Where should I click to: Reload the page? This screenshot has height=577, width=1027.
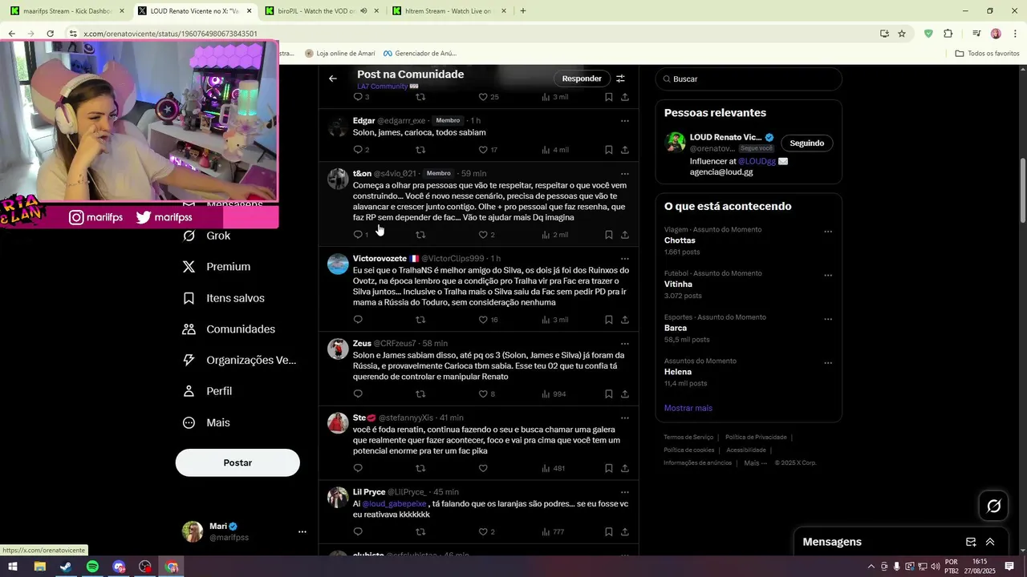tap(50, 34)
